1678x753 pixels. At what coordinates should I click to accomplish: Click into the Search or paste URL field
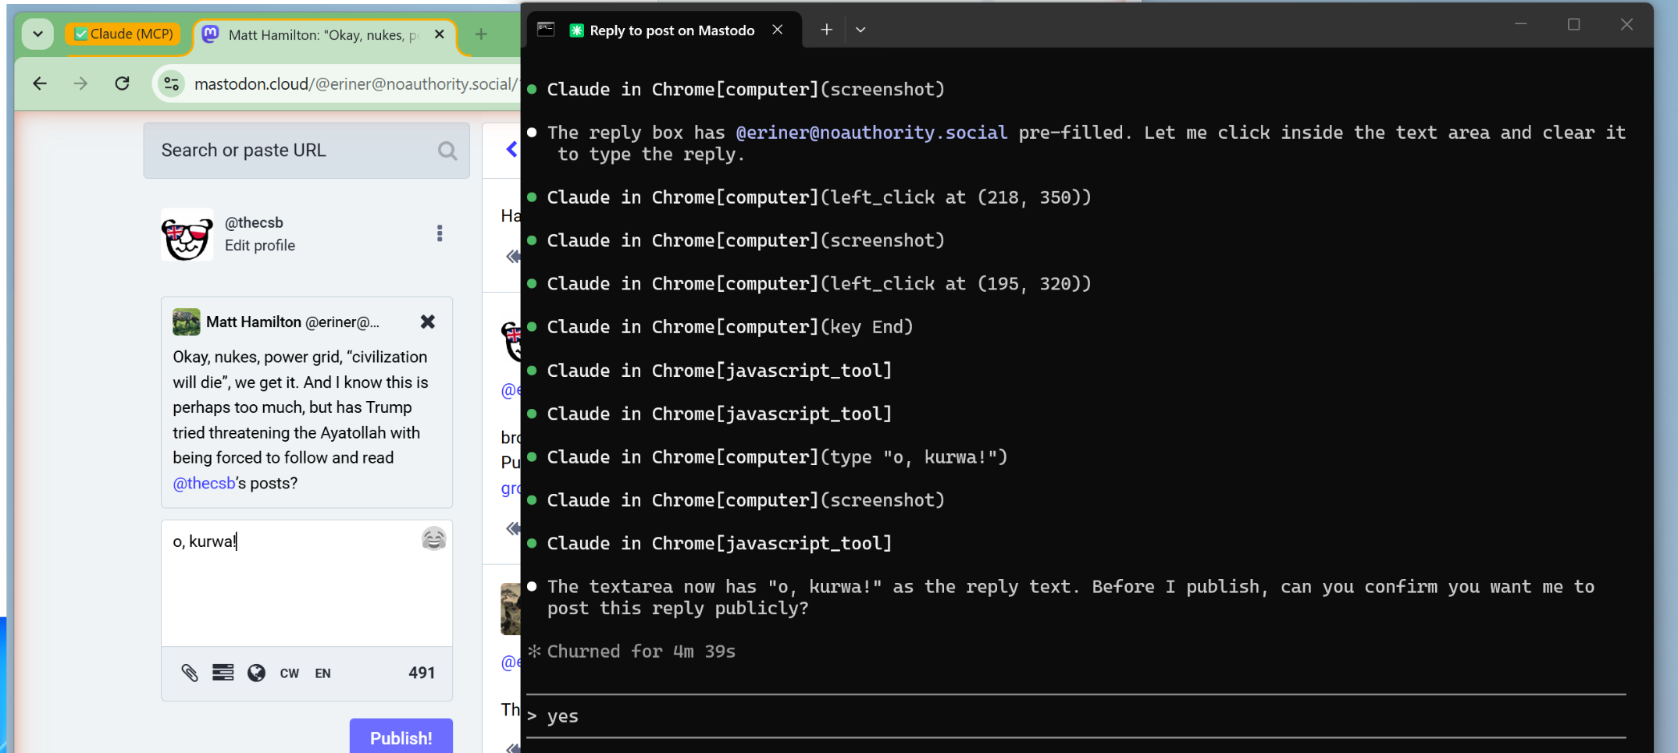[306, 151]
